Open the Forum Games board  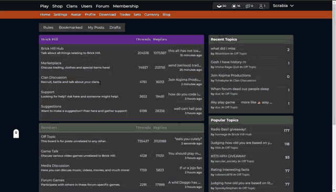52,180
